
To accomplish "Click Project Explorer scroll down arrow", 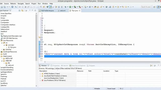I will (36, 86).
